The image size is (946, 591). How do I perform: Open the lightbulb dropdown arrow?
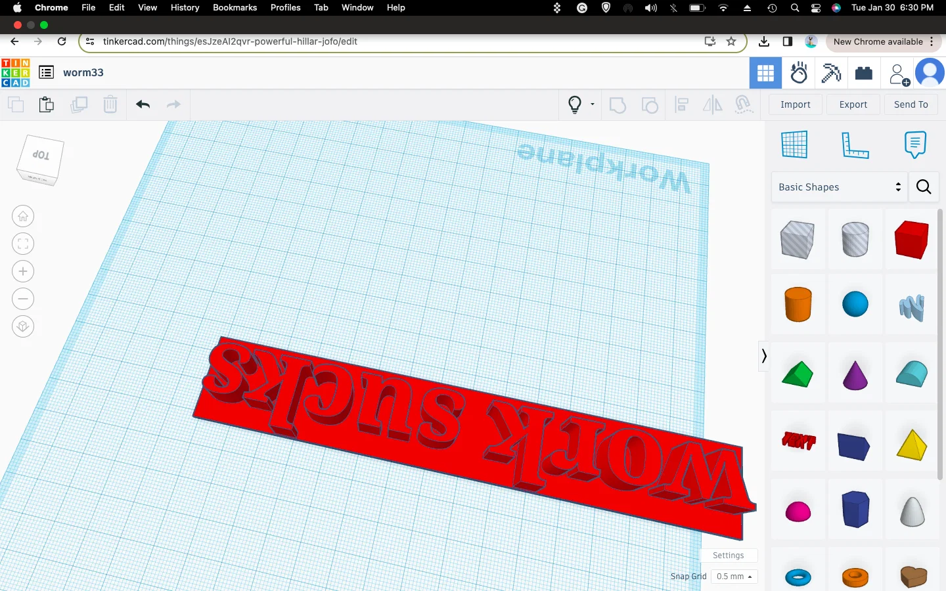pos(593,104)
